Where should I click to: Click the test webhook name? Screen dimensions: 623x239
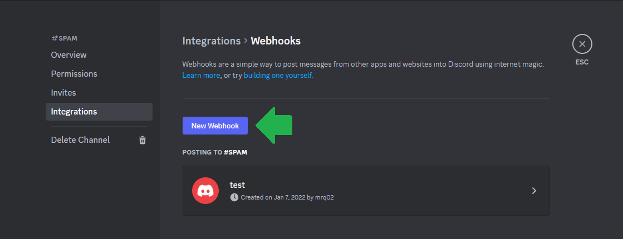[237, 185]
